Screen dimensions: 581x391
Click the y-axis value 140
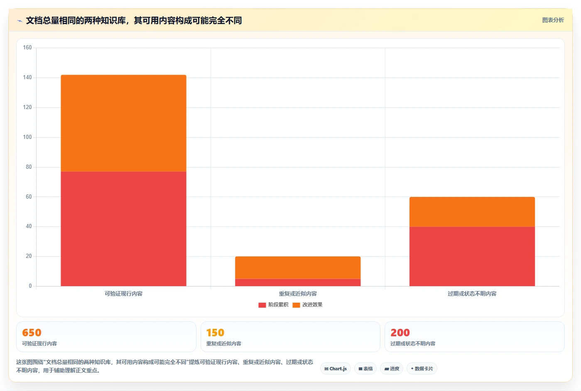[x=27, y=78]
